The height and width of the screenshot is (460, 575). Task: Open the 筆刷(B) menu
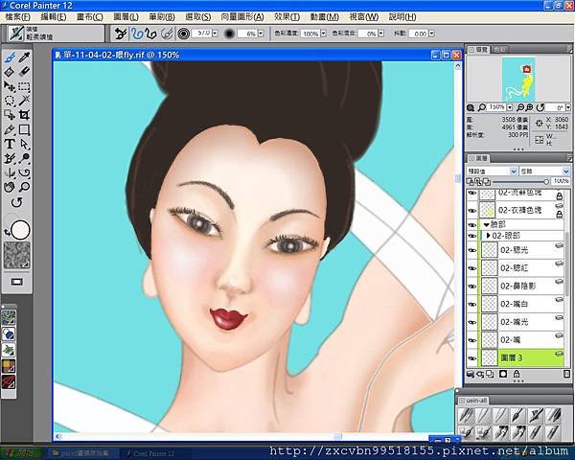pos(162,17)
